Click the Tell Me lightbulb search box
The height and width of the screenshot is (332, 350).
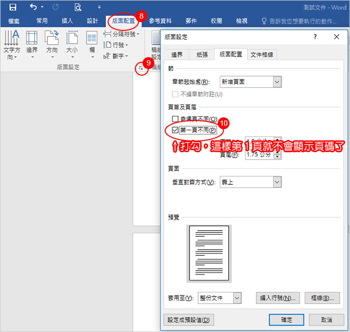coord(299,21)
